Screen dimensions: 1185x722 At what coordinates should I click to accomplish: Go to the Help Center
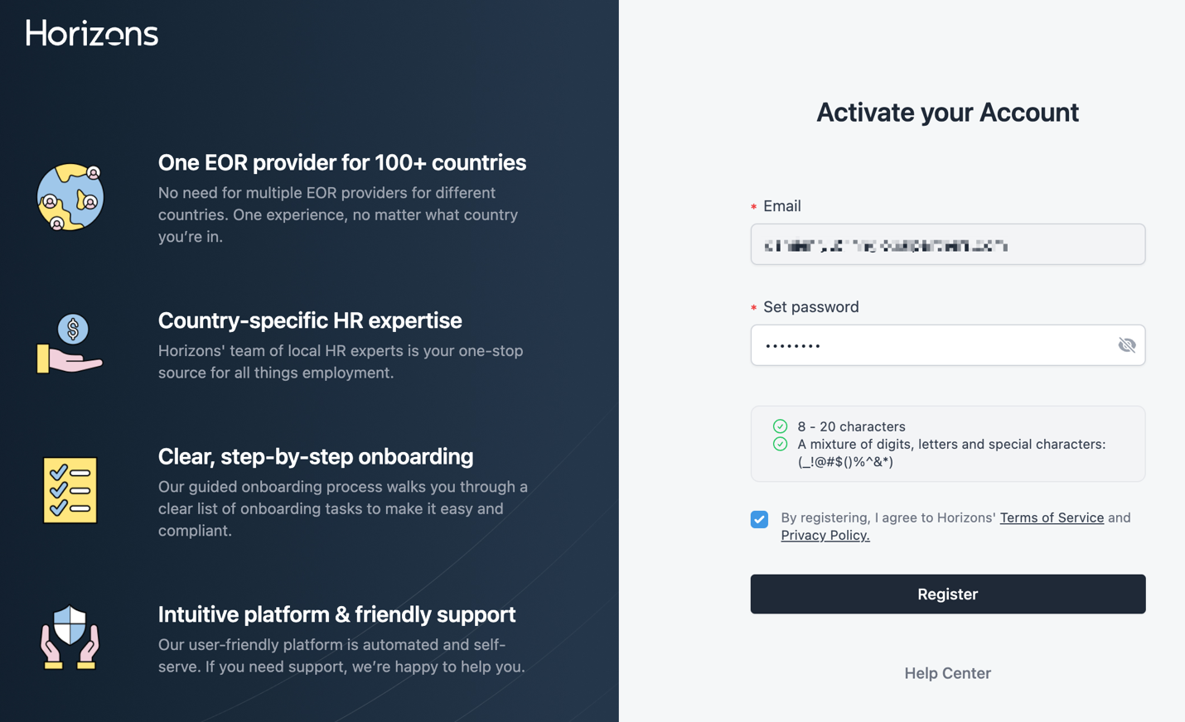947,673
